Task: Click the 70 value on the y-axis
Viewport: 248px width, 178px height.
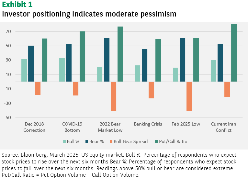Action: tap(8, 31)
